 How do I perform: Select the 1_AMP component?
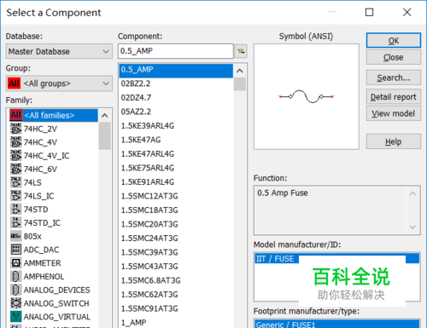pyautogui.click(x=176, y=323)
